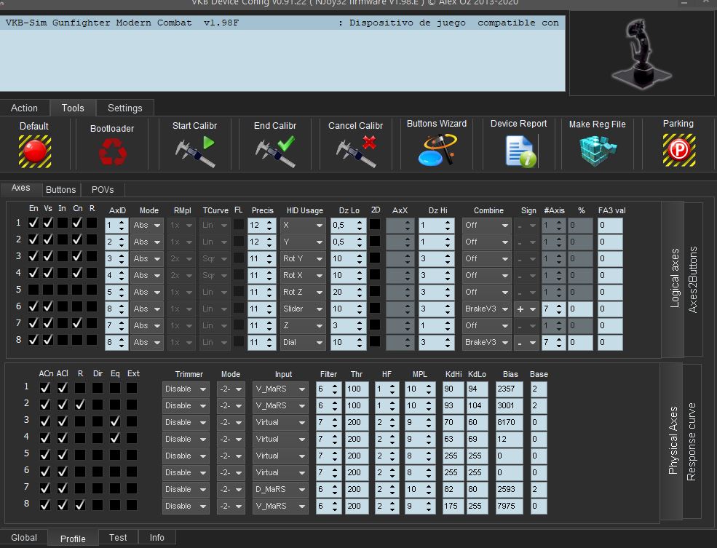Click the Bias field showing 8170
The width and height of the screenshot is (717, 548).
[x=509, y=422]
